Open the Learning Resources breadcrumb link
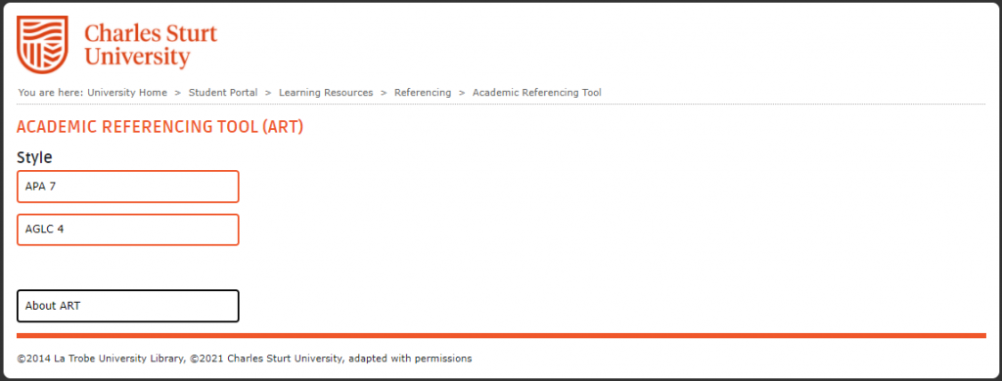The width and height of the screenshot is (1002, 381). [x=326, y=93]
